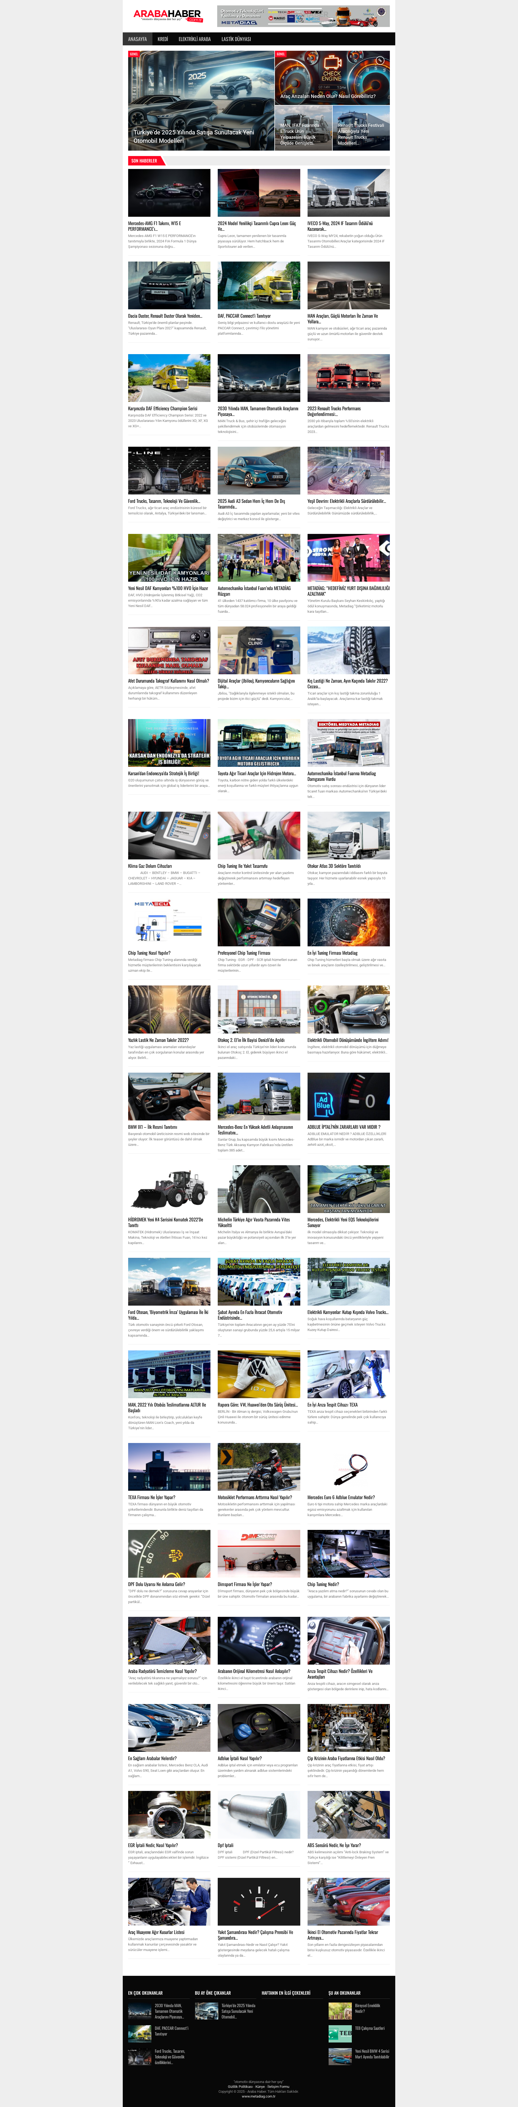Open 'Afet Durumunda Takograf Kullanımı' headline
The image size is (518, 2107).
pos(168,680)
